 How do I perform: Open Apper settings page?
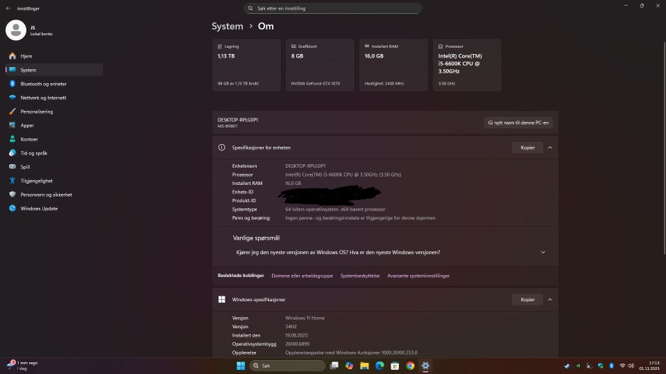click(x=54, y=125)
